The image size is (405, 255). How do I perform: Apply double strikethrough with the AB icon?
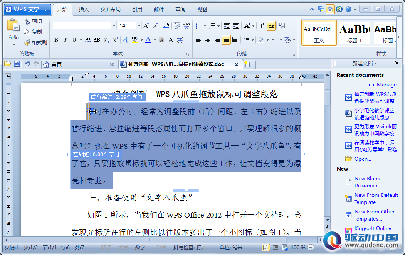pyautogui.click(x=97, y=40)
